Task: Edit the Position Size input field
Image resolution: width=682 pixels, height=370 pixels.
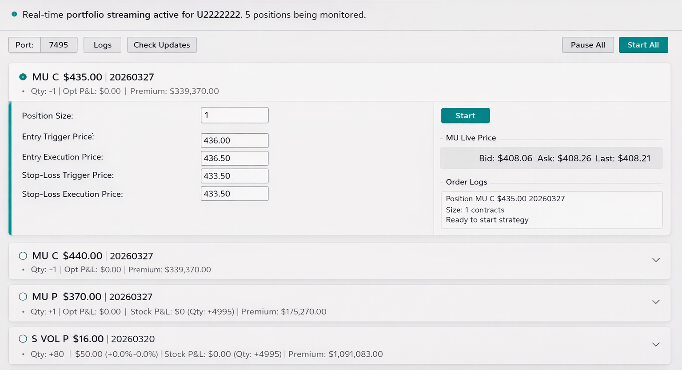Action: pos(234,115)
